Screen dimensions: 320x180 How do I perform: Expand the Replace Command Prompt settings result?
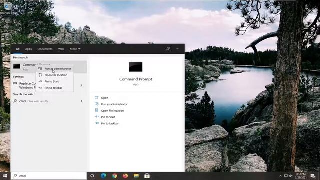(81, 85)
